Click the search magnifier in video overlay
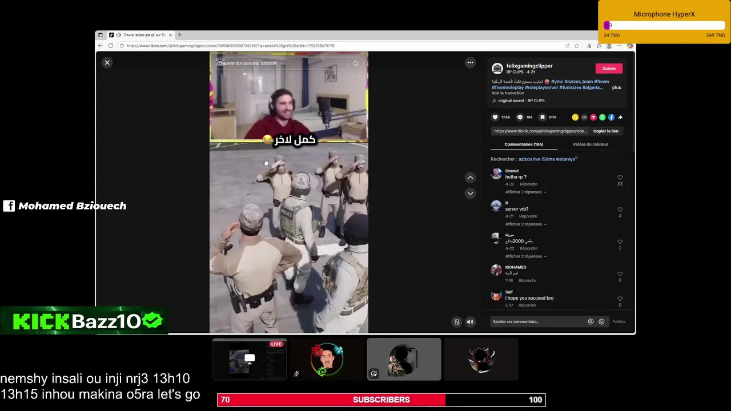The height and width of the screenshot is (411, 731). pyautogui.click(x=355, y=63)
